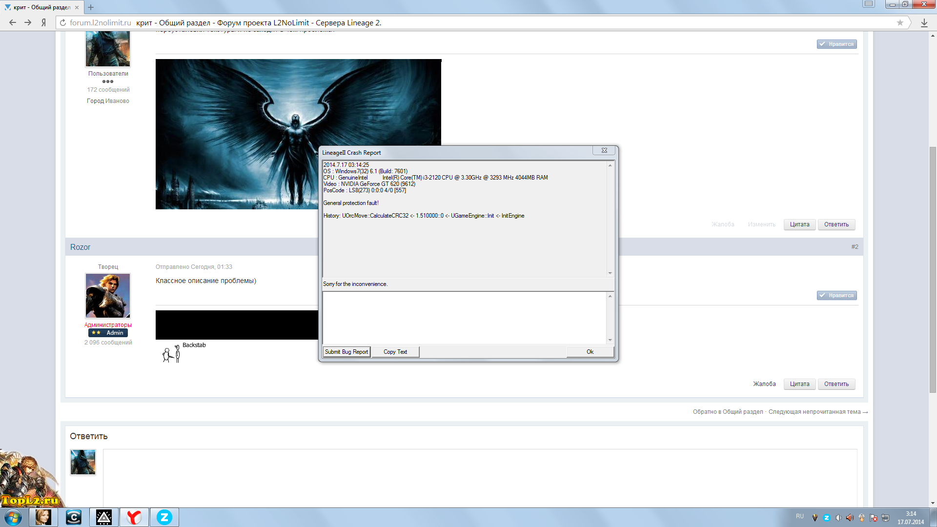The image size is (937, 527).
Task: Launch Yandex browser from the taskbar
Action: click(134, 517)
